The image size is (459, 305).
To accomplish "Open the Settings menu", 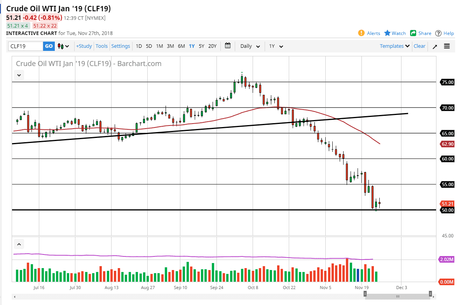I will [x=120, y=46].
